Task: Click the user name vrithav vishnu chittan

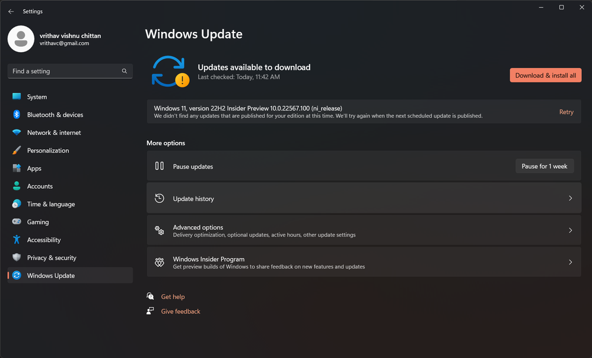Action: point(70,36)
